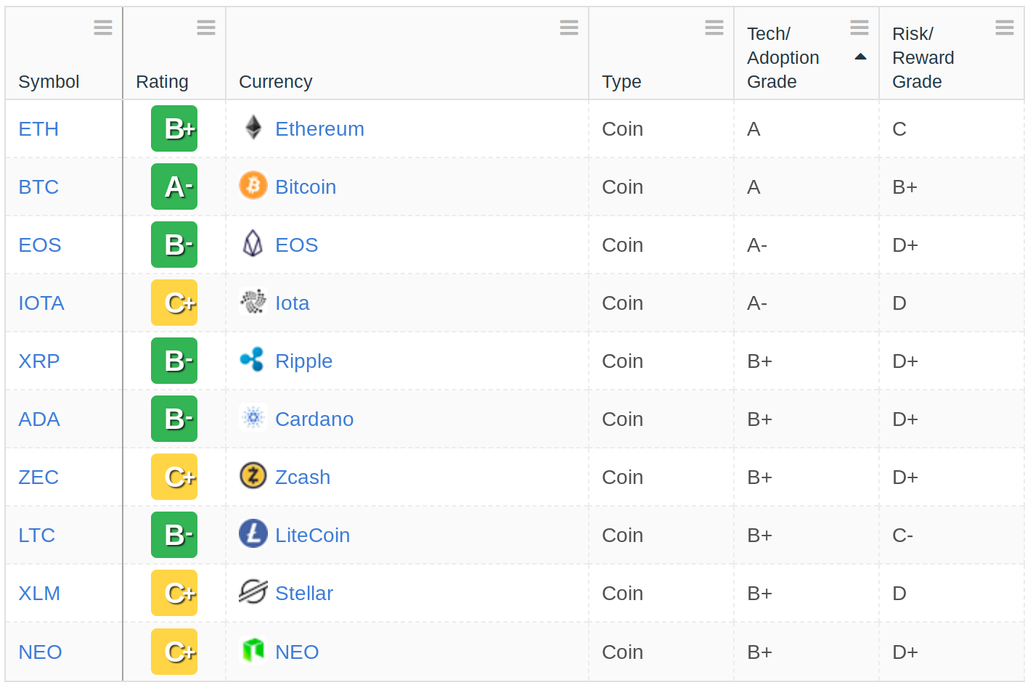Click the Zcash coin logo icon
Screen dimensions: 1025x685
253,476
